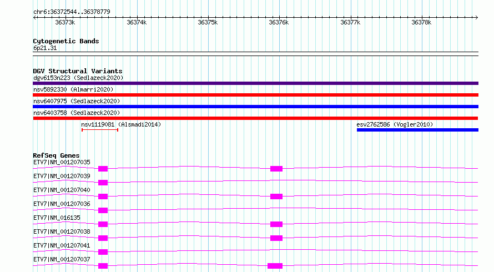This screenshot has width=494, height=272.
Task: Click variant label nsv1119081 (Alsmadi2014)
Action: (x=121, y=124)
